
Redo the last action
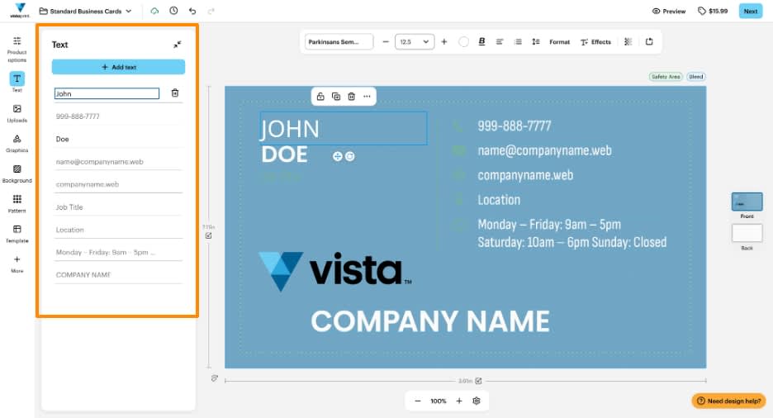coord(211,11)
